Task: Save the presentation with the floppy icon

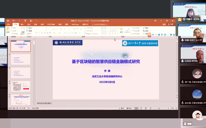Action: click(8, 21)
